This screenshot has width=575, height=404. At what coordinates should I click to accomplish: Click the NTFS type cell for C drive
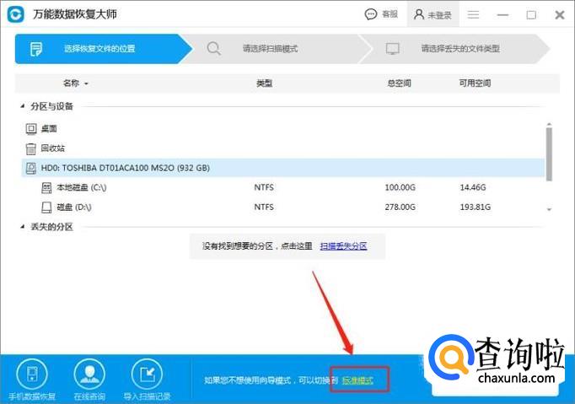tap(264, 187)
